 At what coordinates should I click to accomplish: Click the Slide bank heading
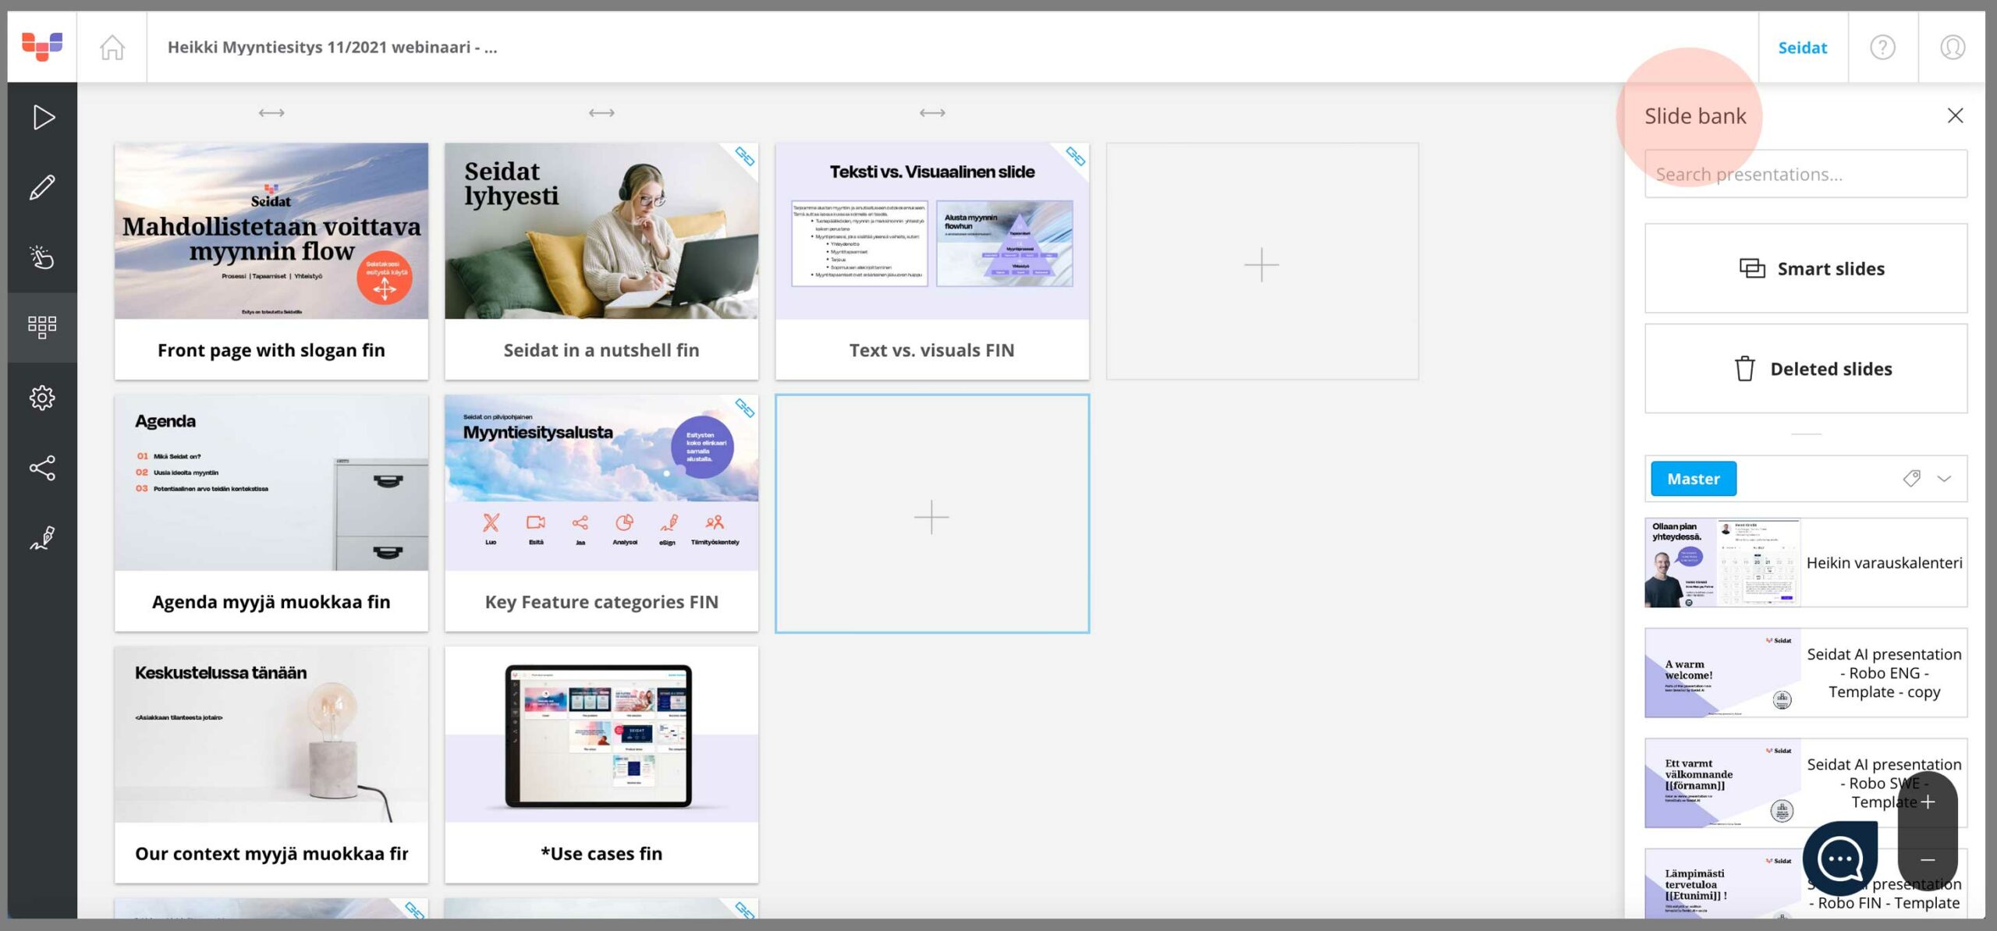click(x=1695, y=115)
